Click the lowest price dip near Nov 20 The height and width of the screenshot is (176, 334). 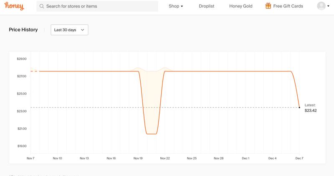pyautogui.click(x=151, y=134)
